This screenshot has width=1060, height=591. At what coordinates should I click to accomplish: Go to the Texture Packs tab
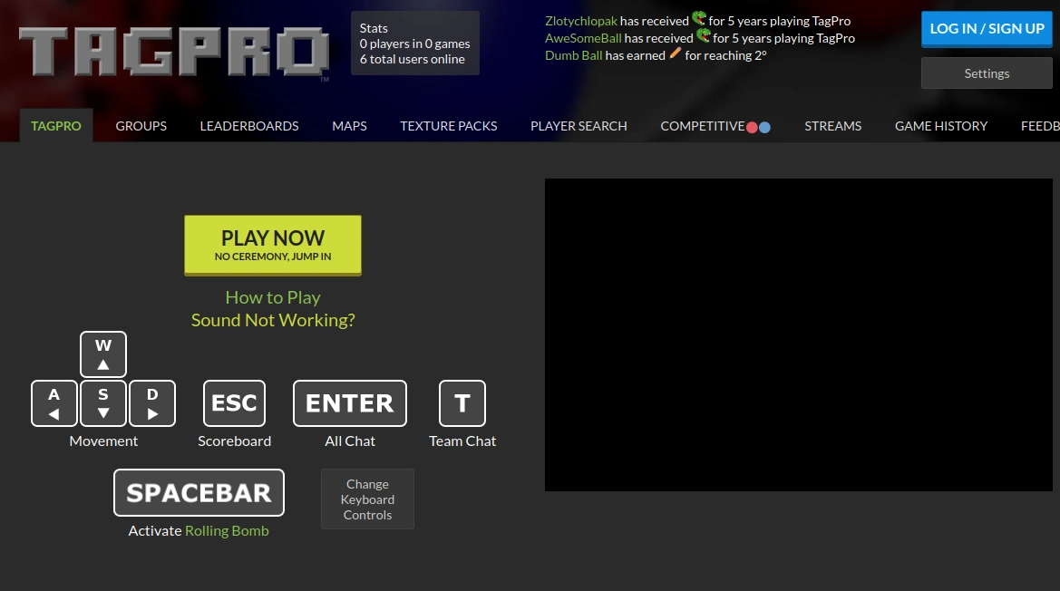tap(449, 126)
